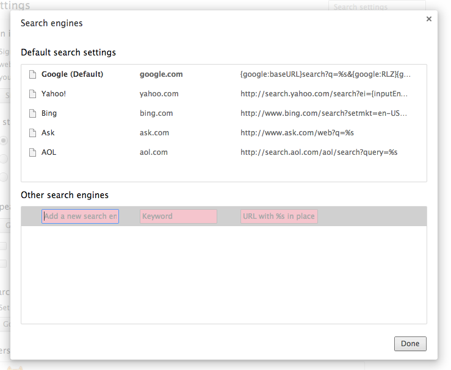451x370 pixels.
Task: Close the Search engines dialog with X
Action: pos(429,19)
